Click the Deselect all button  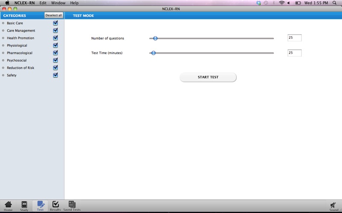[54, 15]
